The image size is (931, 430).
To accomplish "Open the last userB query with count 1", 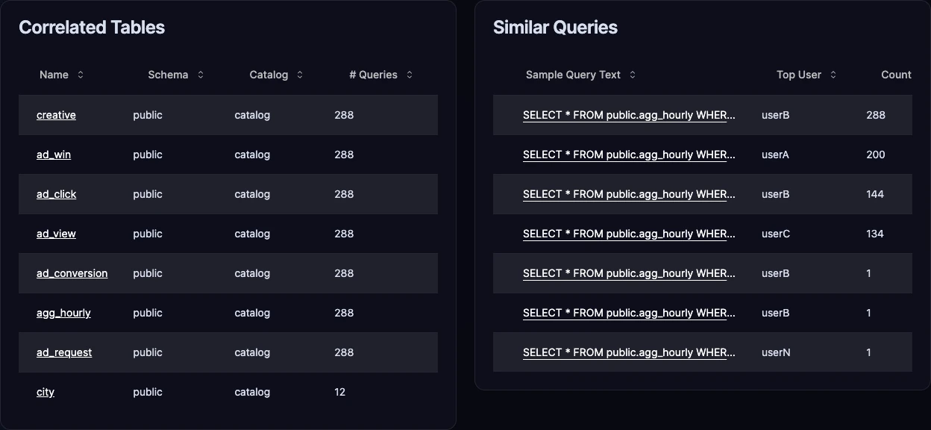I will pyautogui.click(x=629, y=313).
